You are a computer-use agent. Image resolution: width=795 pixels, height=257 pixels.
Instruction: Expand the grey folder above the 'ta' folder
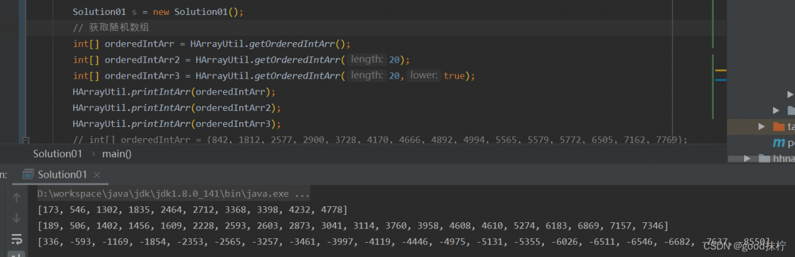coord(776,110)
